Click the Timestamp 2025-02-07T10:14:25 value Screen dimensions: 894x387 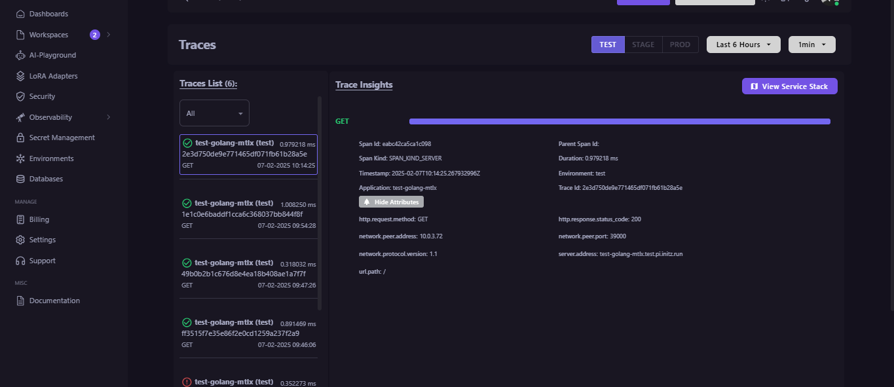[x=436, y=174]
